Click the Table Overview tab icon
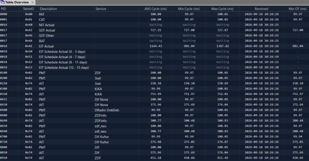This screenshot has width=309, height=161. click(x=2, y=2)
